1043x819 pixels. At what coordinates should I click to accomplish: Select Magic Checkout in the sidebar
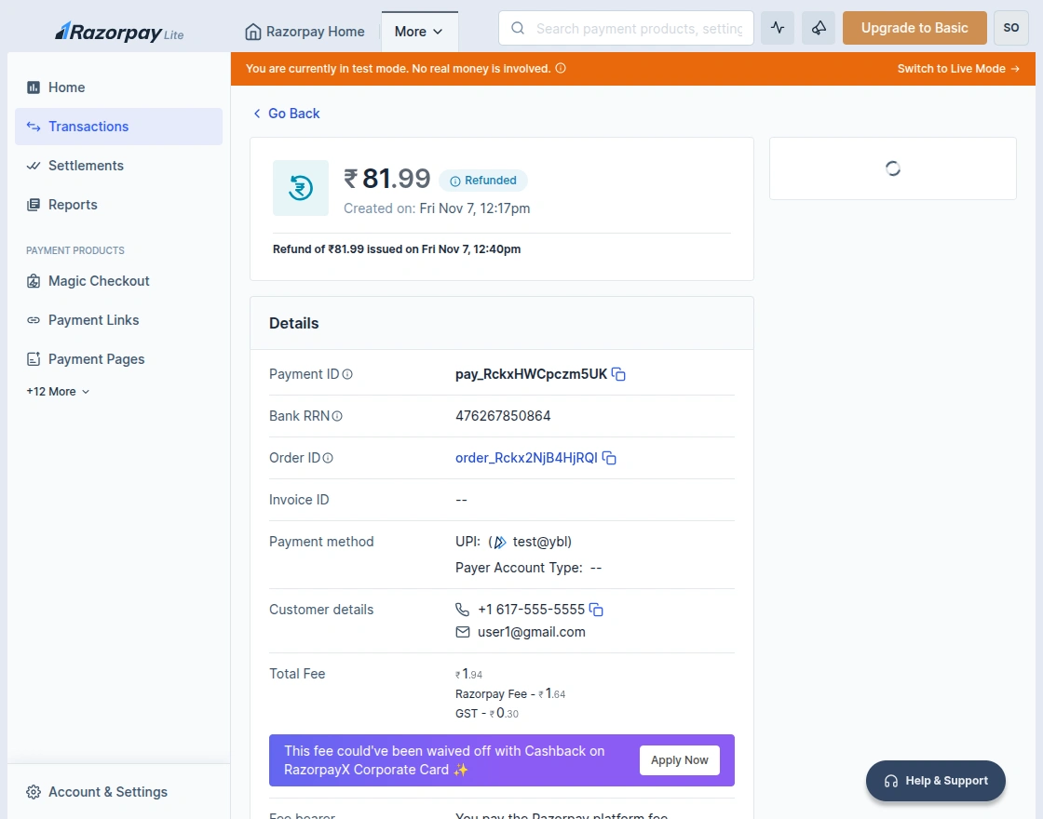coord(98,281)
